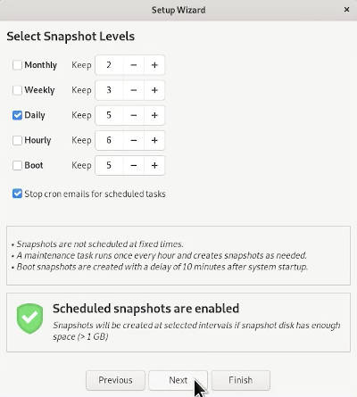Uncheck the Daily snapshot level
This screenshot has height=397, width=357.
(17, 115)
